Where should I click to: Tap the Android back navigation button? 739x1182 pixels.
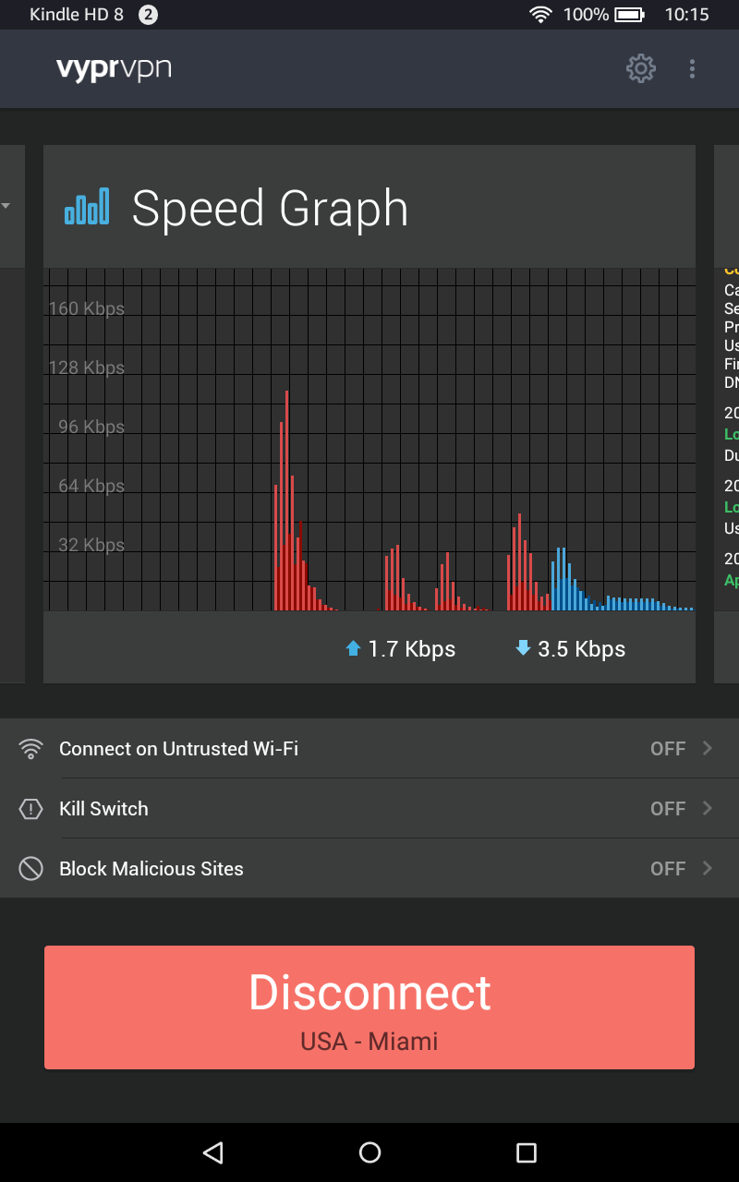tap(213, 1152)
